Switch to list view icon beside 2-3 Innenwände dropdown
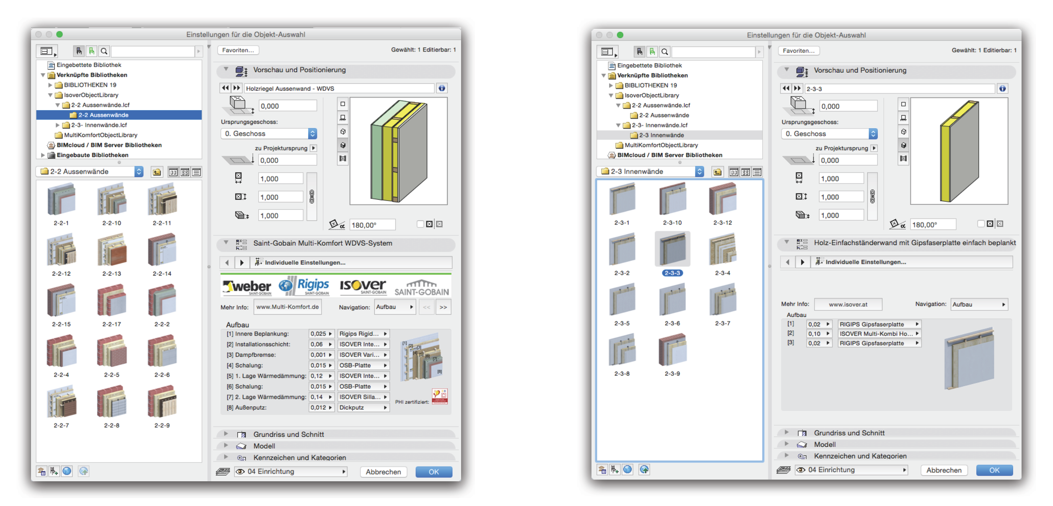This screenshot has width=1053, height=506. click(757, 172)
